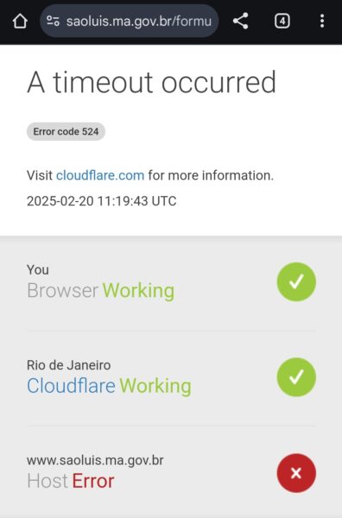Tap the Error code 524 badge
The height and width of the screenshot is (518, 342).
pos(66,131)
